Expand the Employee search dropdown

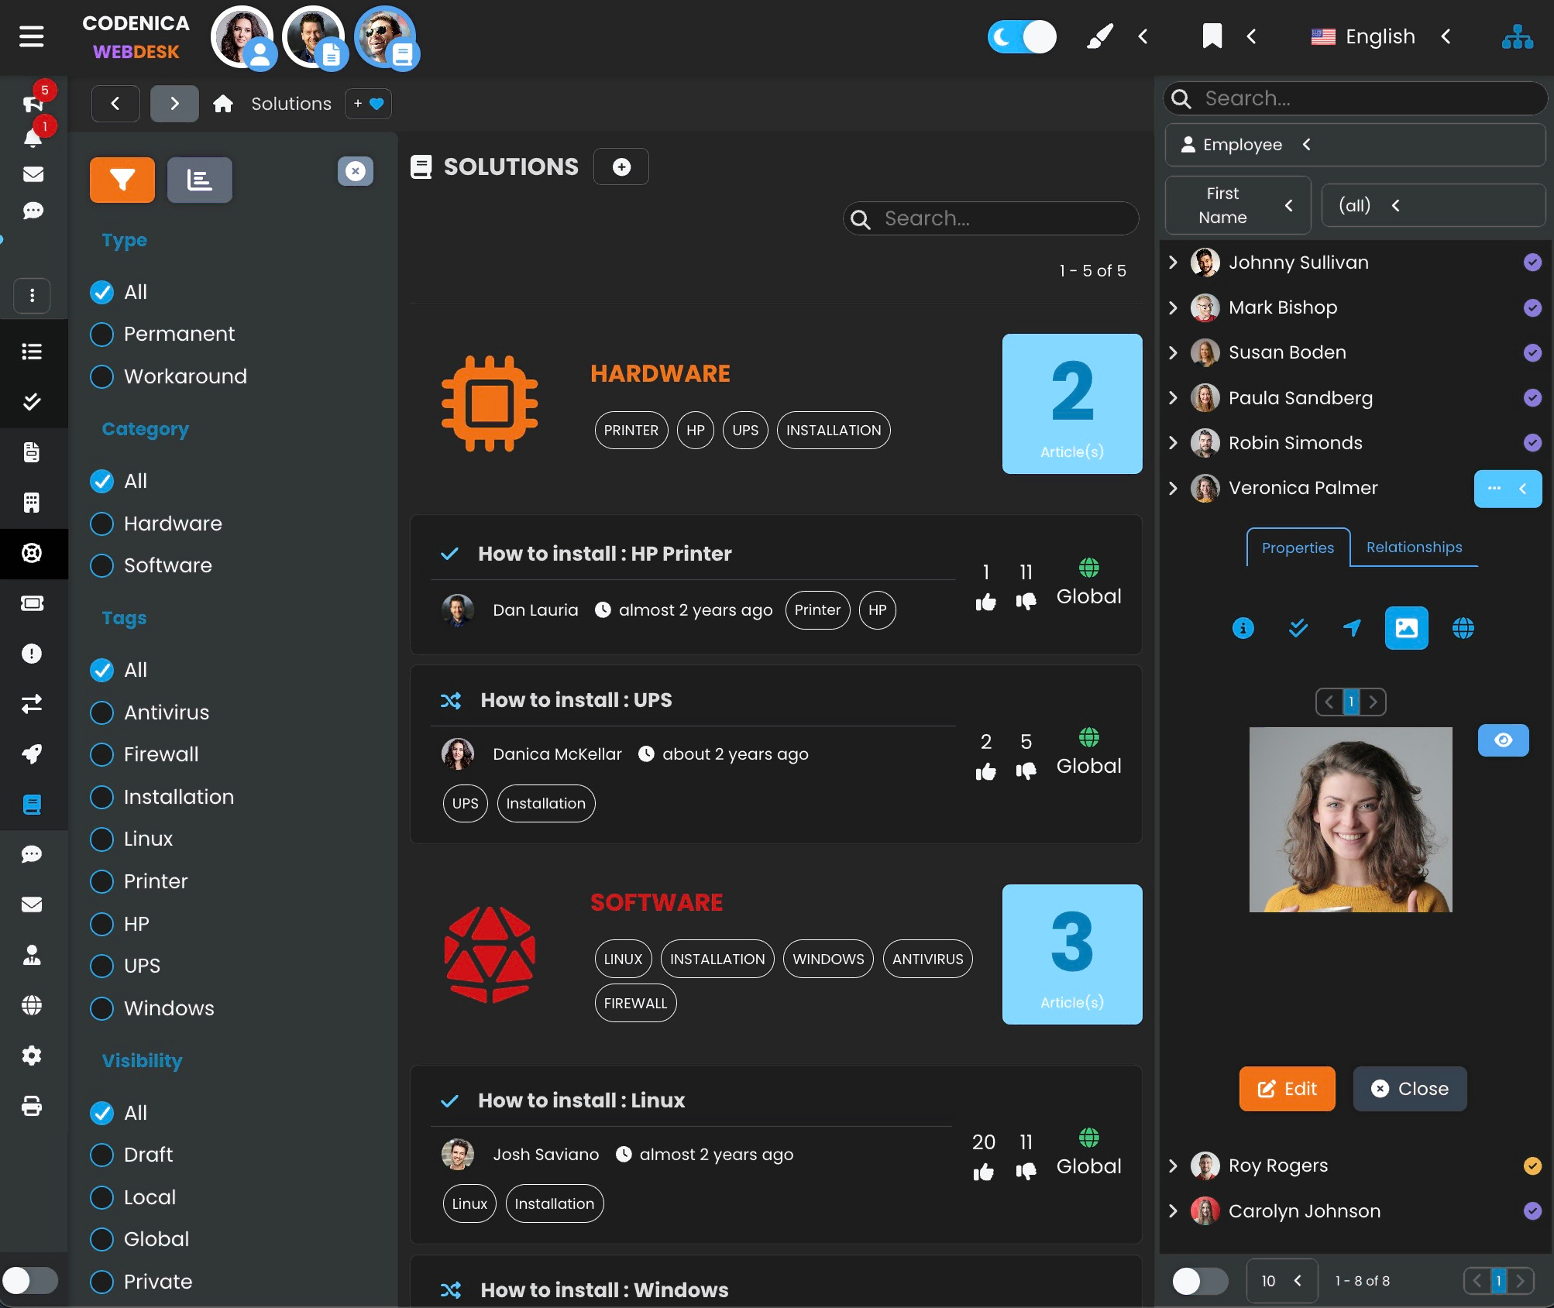coord(1306,145)
